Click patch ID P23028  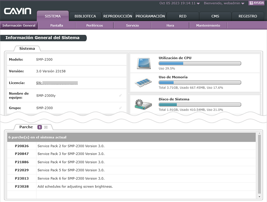coord(22,187)
